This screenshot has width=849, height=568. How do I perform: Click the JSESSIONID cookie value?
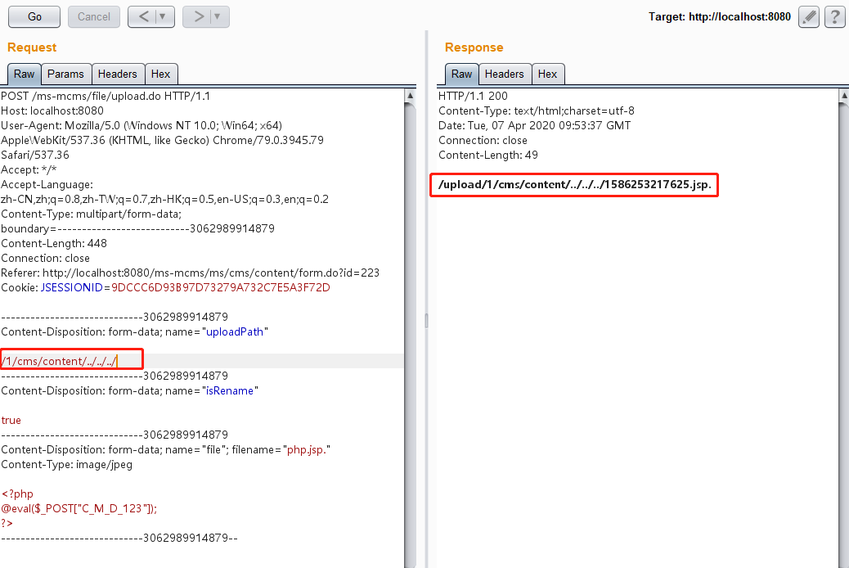tap(221, 287)
